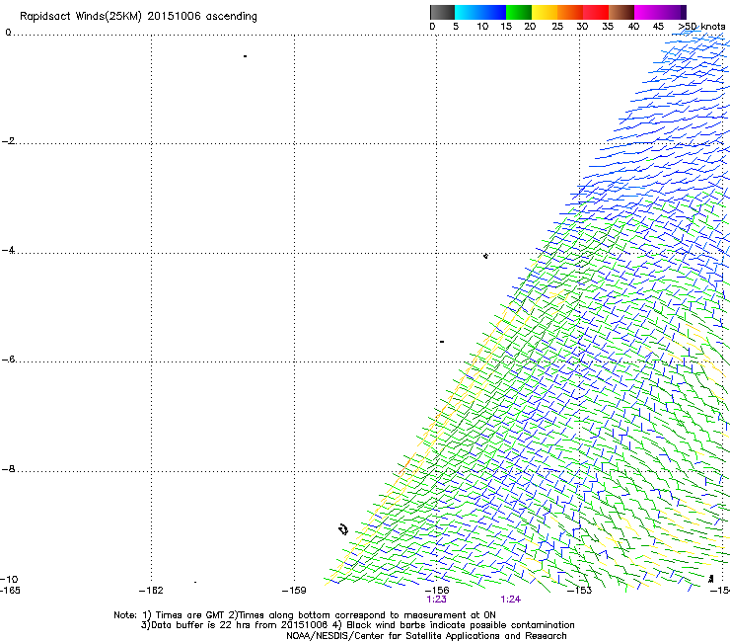Click the "40" label under the color bar
Screen dimensions: 730x642
click(x=633, y=27)
